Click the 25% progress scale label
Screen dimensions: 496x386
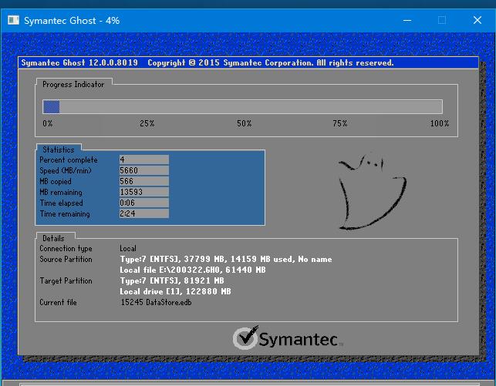click(x=147, y=123)
